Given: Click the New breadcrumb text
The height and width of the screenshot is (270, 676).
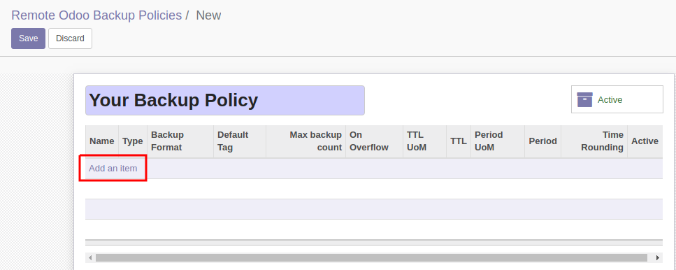Looking at the screenshot, I should point(208,15).
